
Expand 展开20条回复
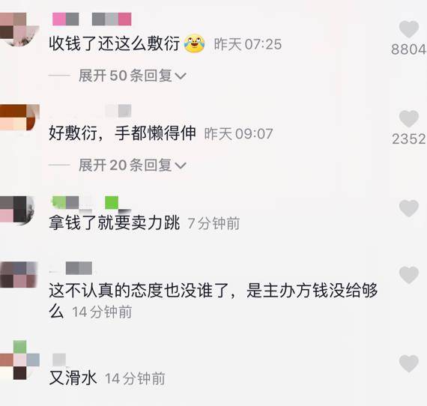tap(132, 165)
